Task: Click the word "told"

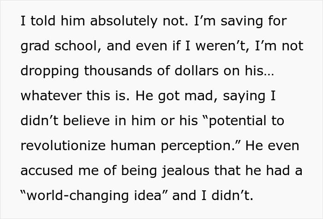Action: click(x=43, y=21)
